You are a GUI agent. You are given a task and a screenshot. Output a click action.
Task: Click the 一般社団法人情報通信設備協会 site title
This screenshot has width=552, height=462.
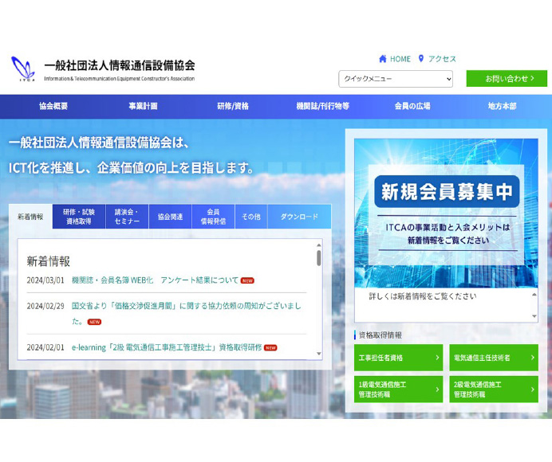120,65
